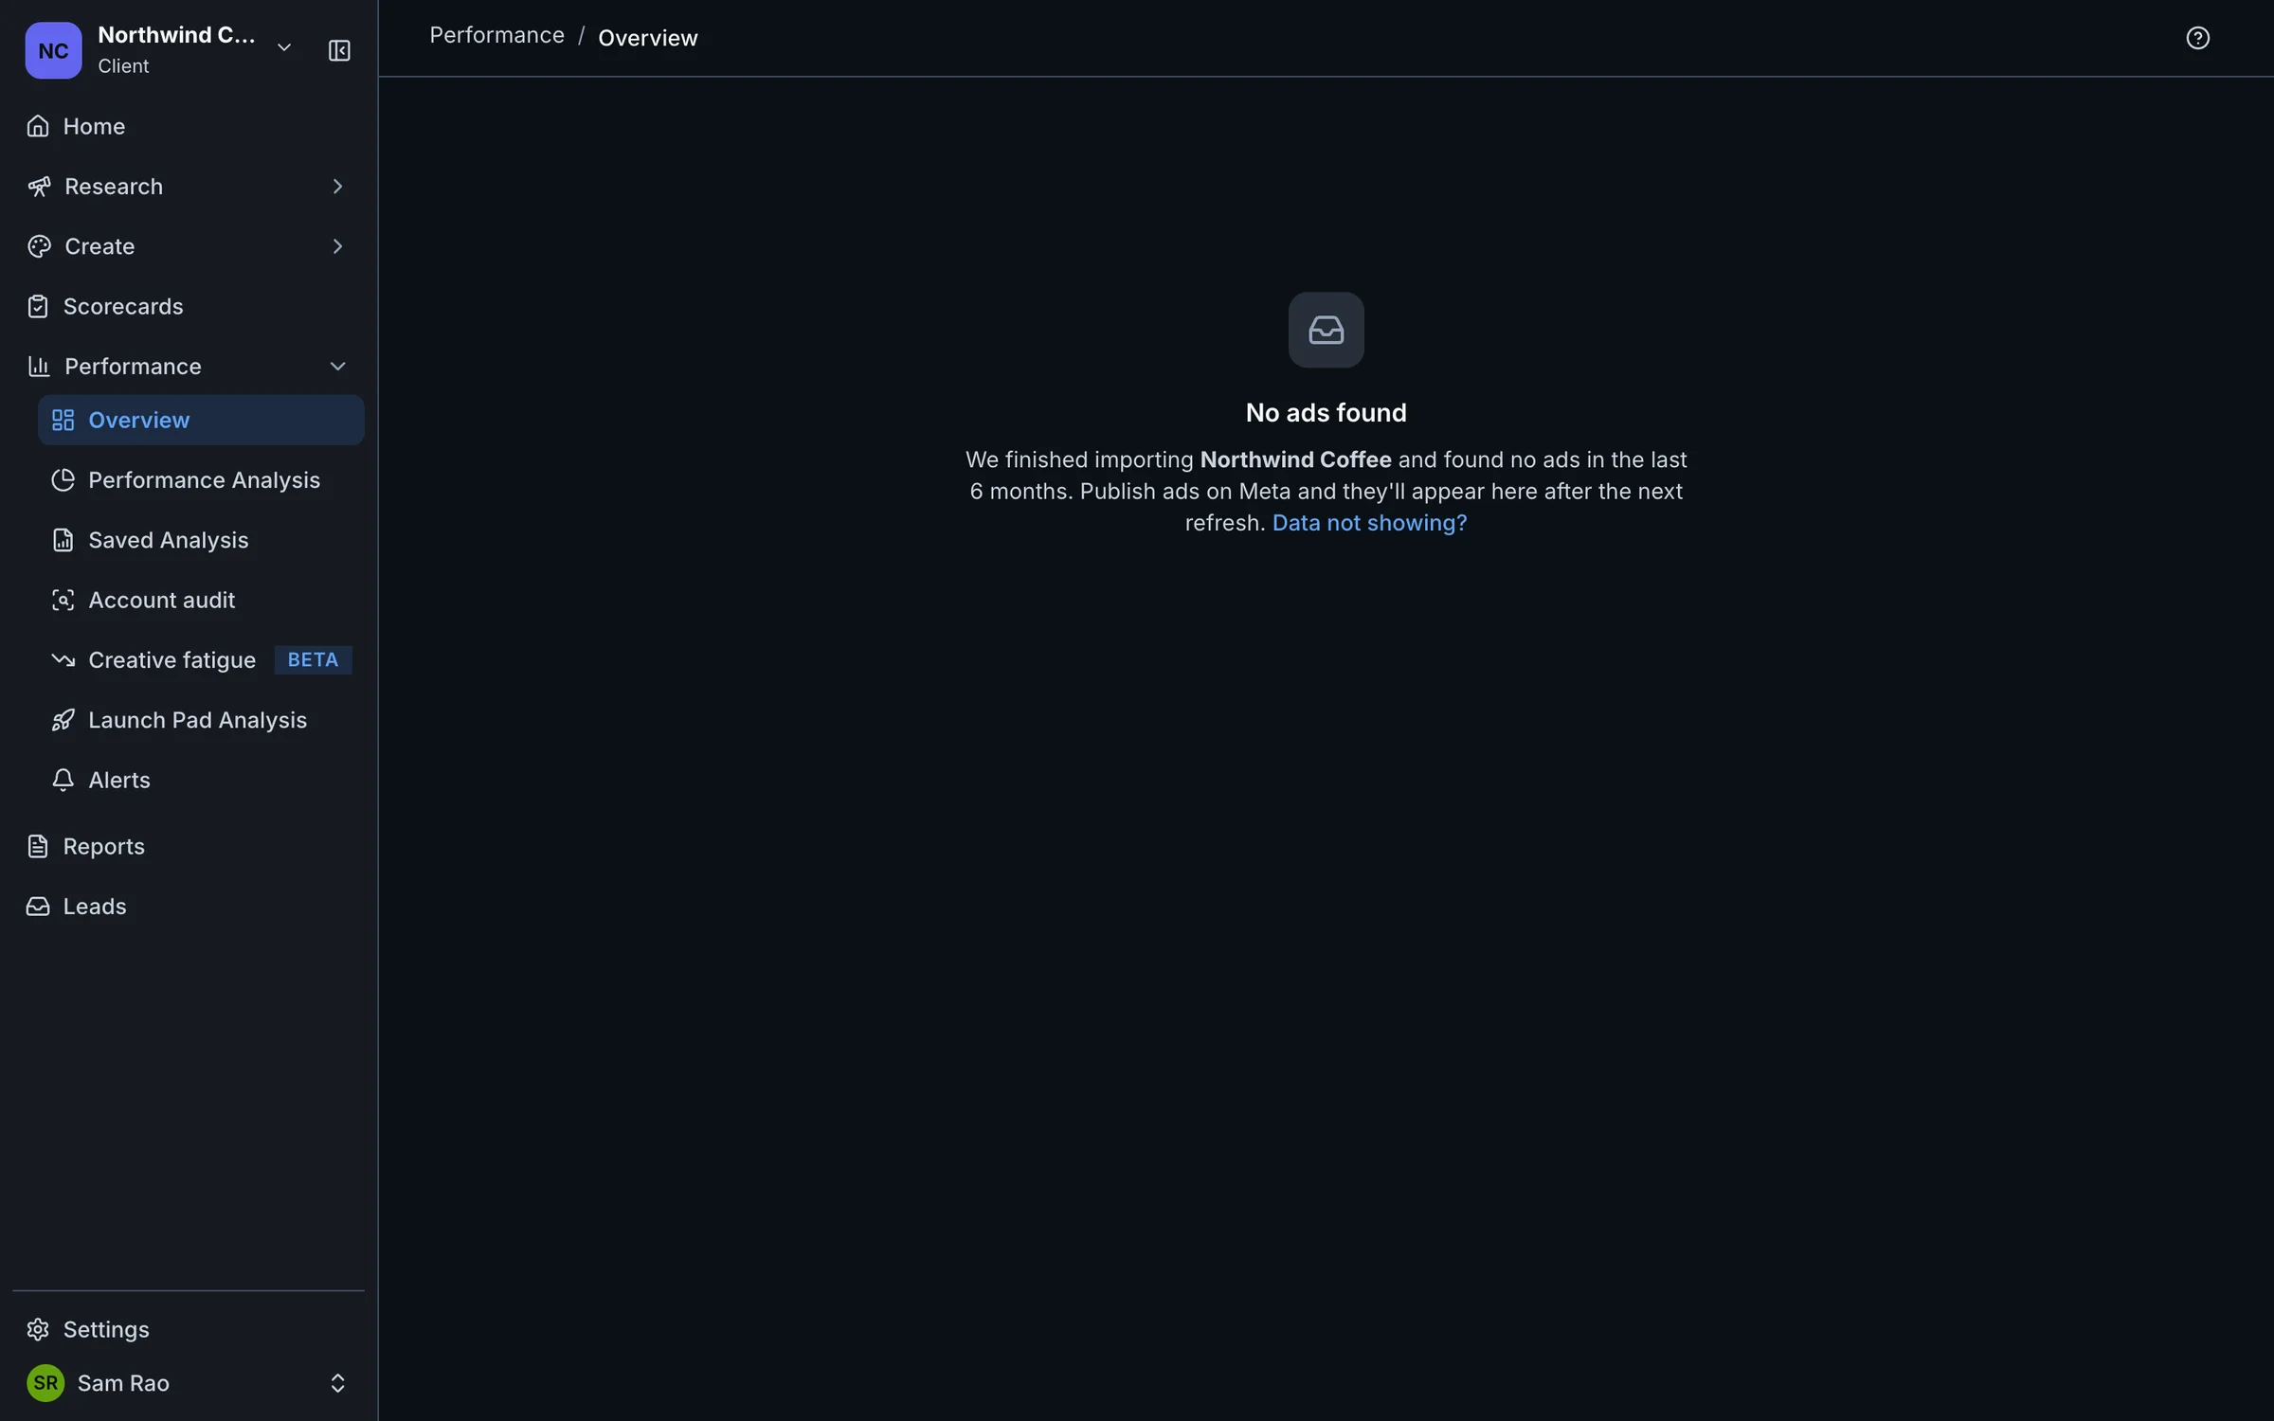Click the Performance breadcrumb link

point(496,35)
